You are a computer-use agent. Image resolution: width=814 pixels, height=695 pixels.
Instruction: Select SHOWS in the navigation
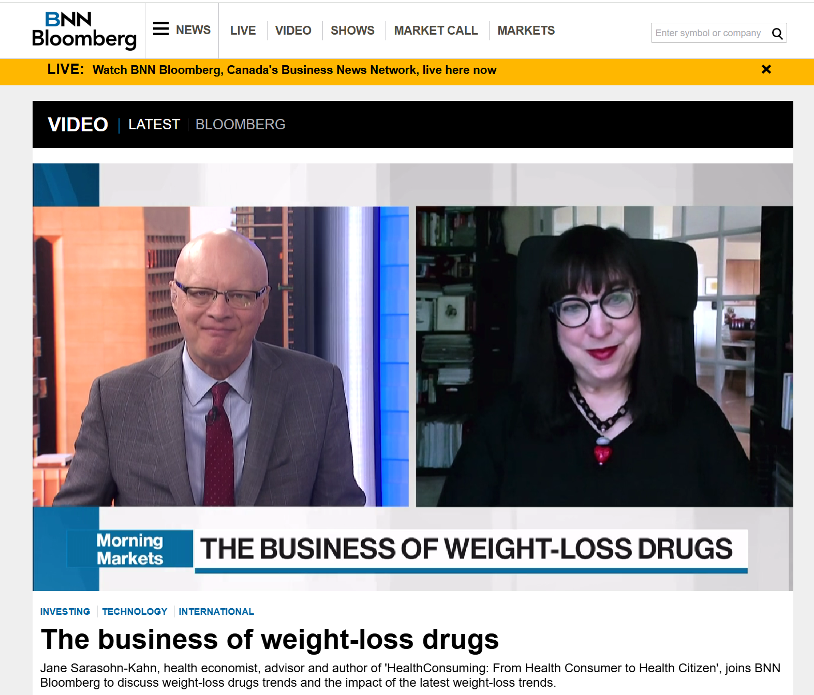click(x=352, y=31)
